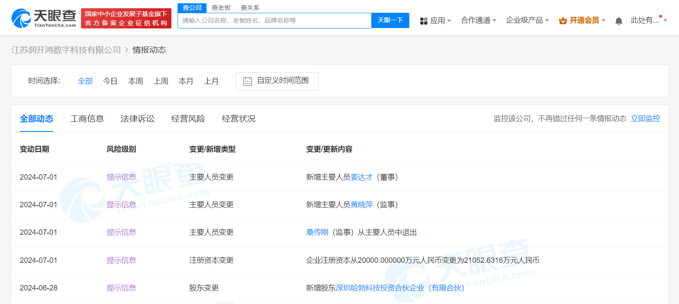Click 提示信息 in the 桑传刚 row

(121, 232)
